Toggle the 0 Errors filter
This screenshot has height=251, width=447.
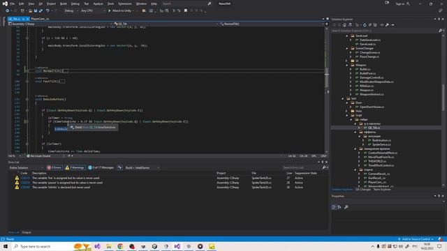[54, 167]
